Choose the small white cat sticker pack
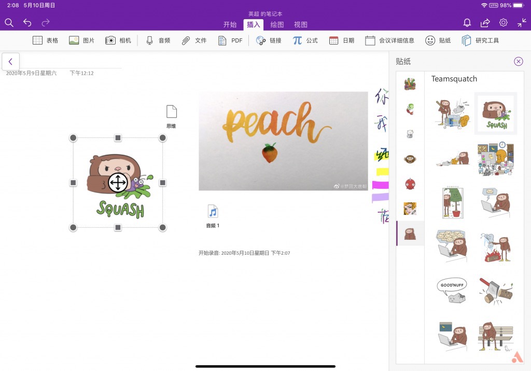This screenshot has width=531, height=371. 410,134
